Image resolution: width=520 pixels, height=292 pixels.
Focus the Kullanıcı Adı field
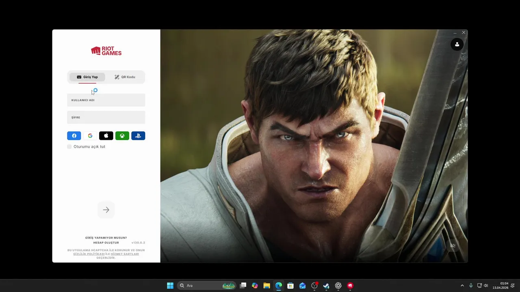pos(106,100)
